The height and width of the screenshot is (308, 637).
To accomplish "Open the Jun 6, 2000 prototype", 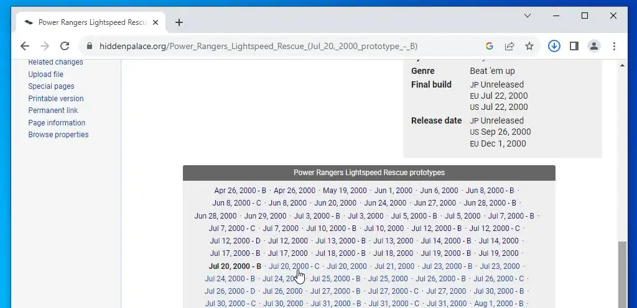I will tap(439, 191).
